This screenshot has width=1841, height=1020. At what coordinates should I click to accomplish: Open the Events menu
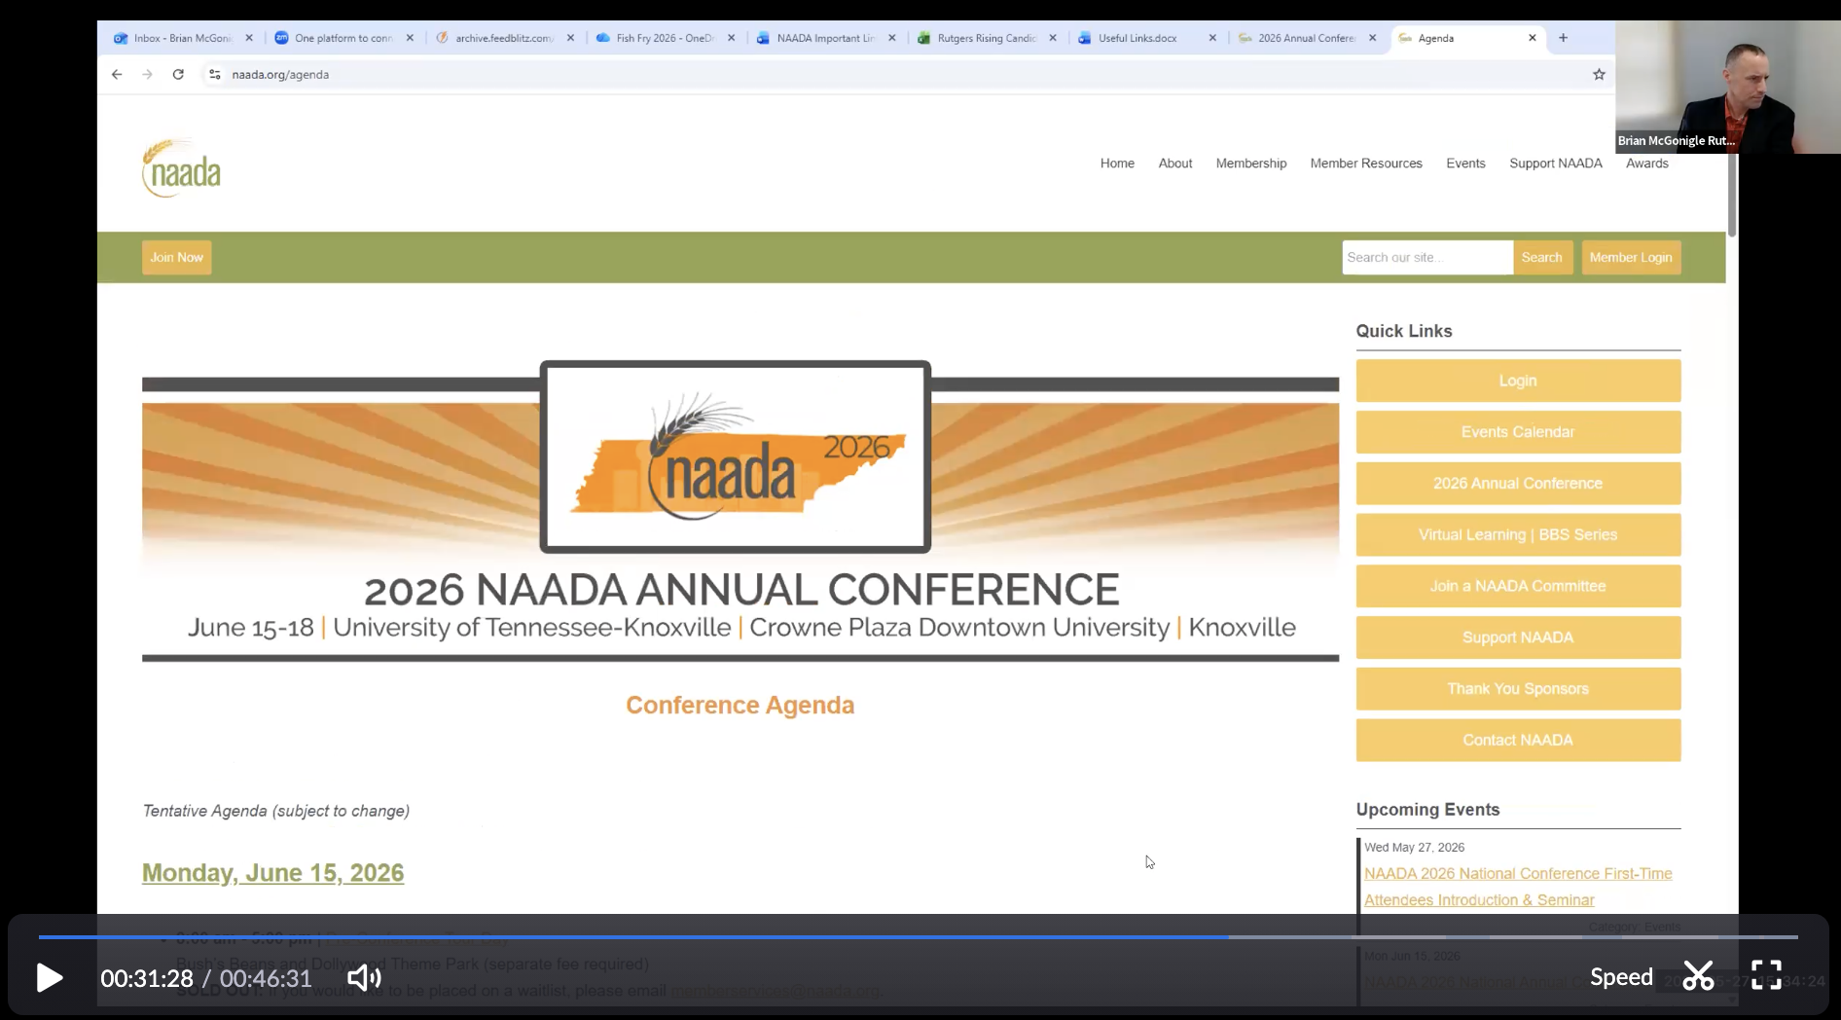(x=1465, y=164)
